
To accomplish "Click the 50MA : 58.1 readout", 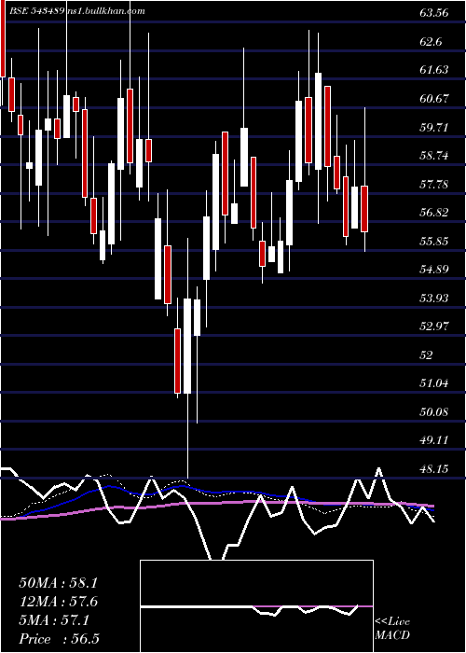I will tap(58, 583).
